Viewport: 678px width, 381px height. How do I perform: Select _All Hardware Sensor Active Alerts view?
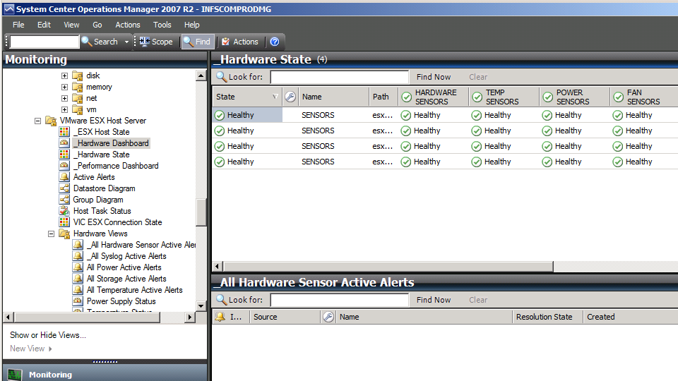141,245
